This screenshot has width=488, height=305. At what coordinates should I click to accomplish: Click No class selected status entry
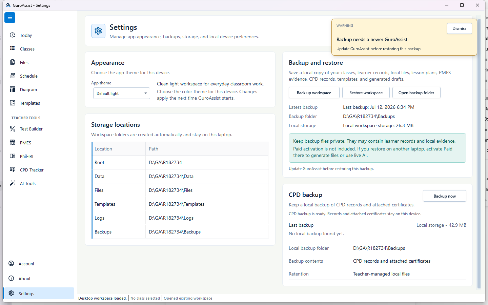point(145,298)
